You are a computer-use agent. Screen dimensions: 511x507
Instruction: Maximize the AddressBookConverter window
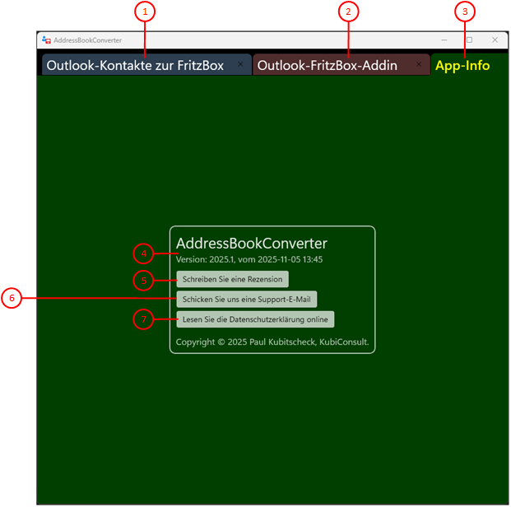pos(469,40)
